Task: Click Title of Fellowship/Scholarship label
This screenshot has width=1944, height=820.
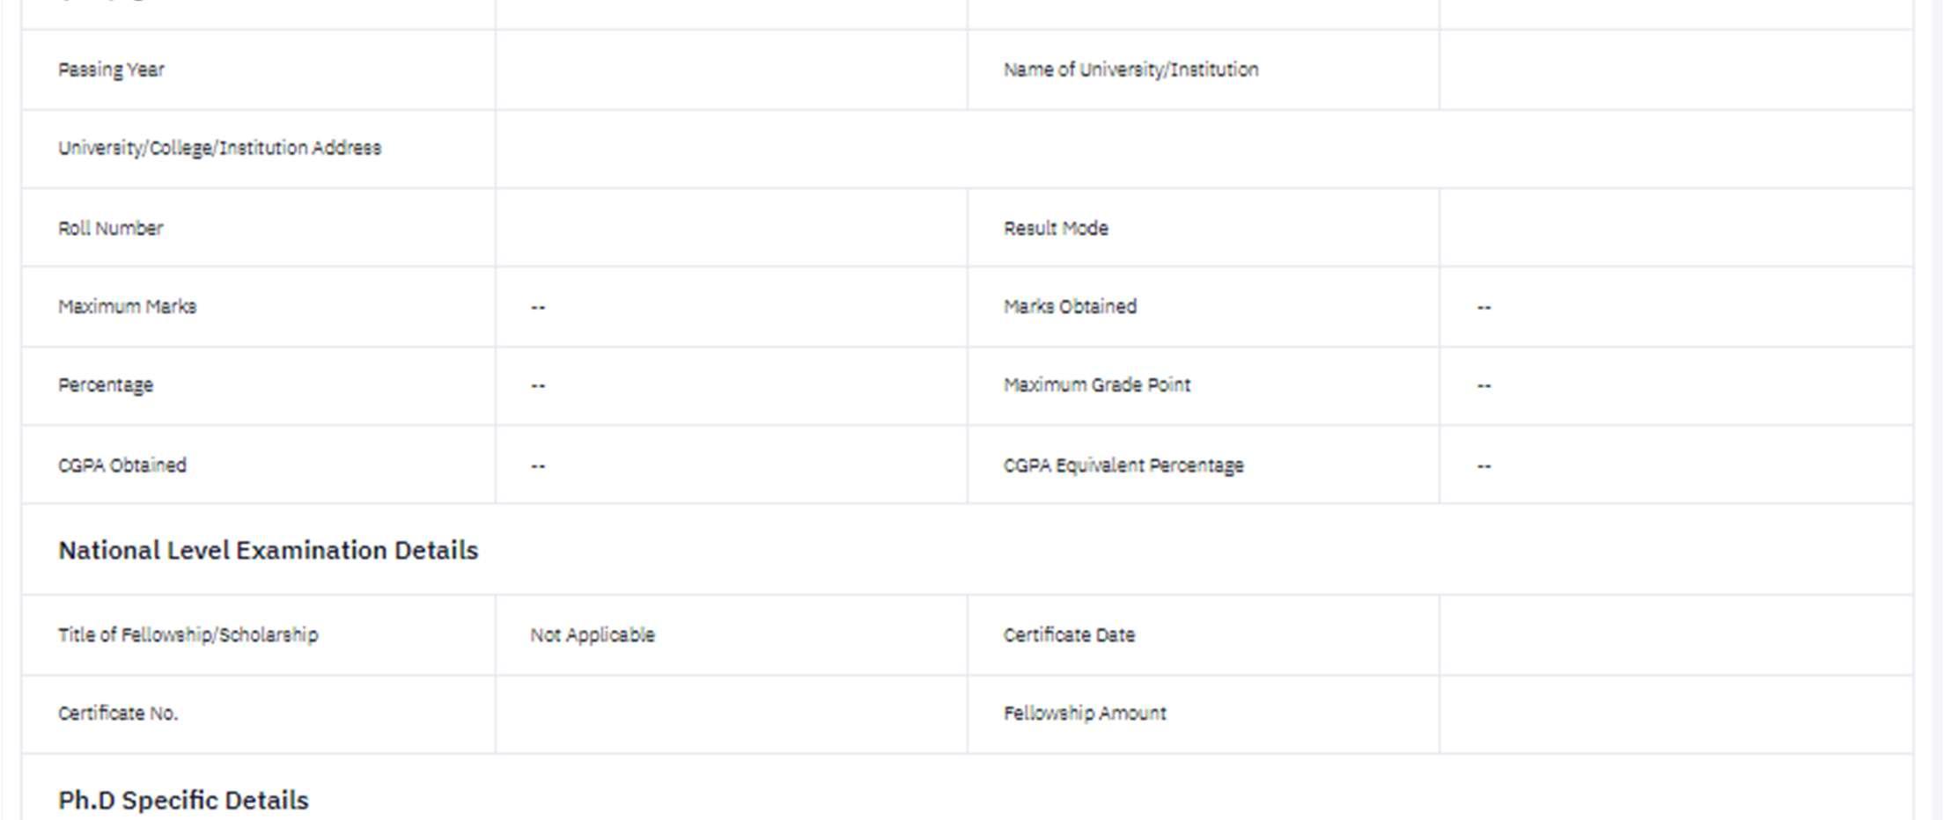Action: [x=188, y=634]
